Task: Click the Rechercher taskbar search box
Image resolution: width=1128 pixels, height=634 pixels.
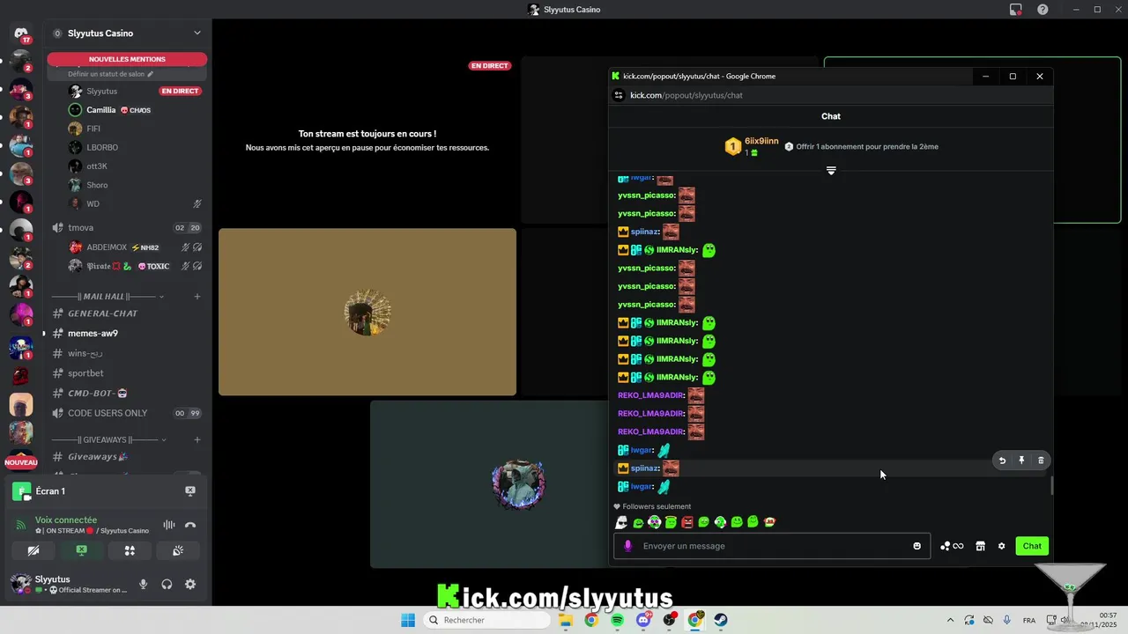Action: coord(486,620)
